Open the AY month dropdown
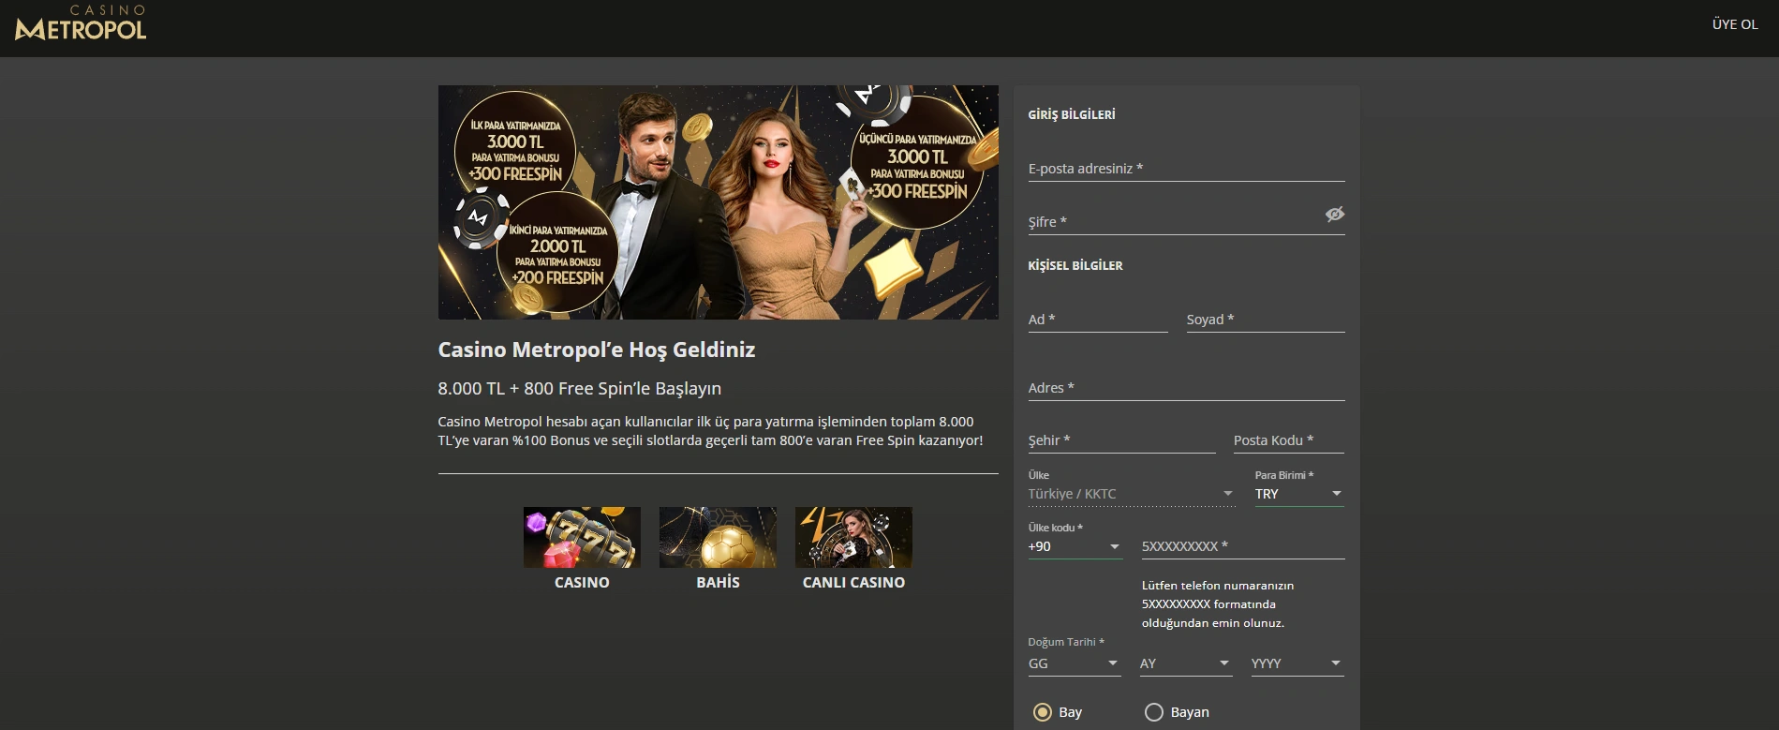Screen dimensions: 1779x730 click(1186, 663)
